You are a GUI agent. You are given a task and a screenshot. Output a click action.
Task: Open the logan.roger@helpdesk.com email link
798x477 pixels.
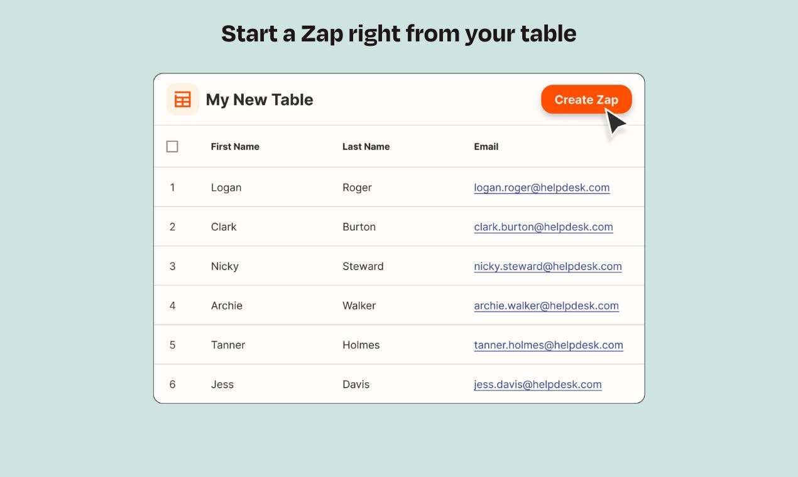coord(542,187)
